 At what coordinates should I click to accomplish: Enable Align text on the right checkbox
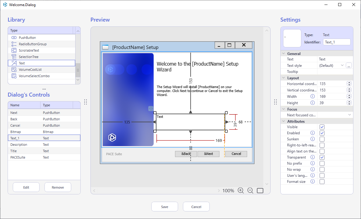pyautogui.click(x=322, y=151)
